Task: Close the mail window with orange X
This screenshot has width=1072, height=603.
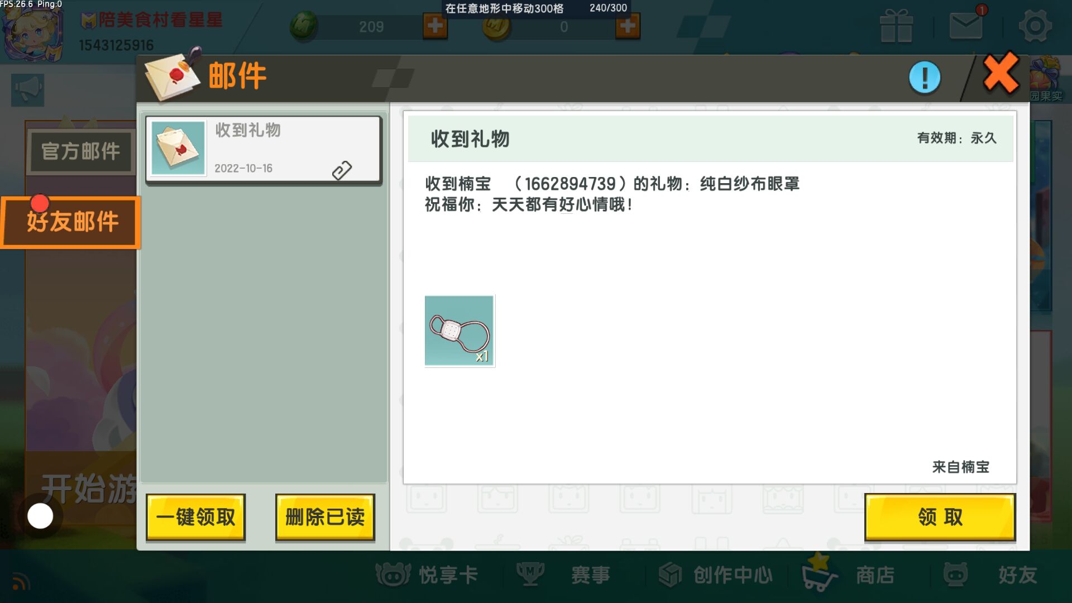Action: click(x=1001, y=74)
